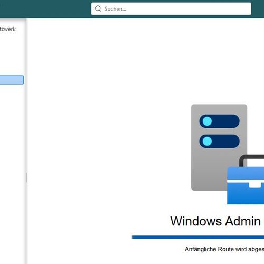Click the 'Windows Admin' heading text
The height and width of the screenshot is (264, 264).
(215, 221)
